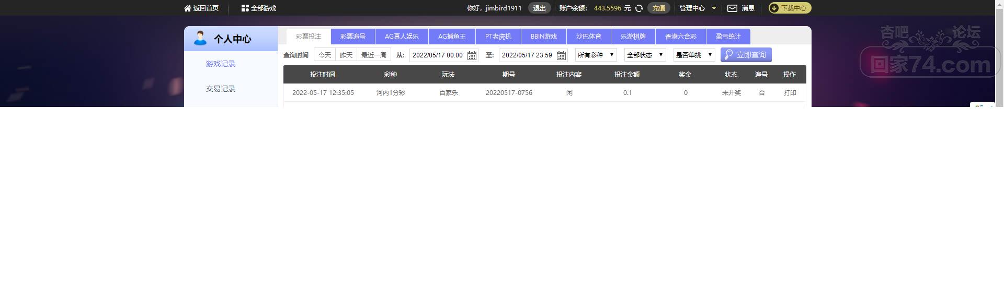Select the 最近一周 time filter
1004x286 pixels.
tap(374, 55)
